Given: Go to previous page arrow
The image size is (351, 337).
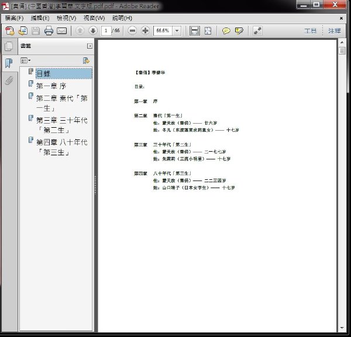Looking at the screenshot, I should [x=80, y=30].
